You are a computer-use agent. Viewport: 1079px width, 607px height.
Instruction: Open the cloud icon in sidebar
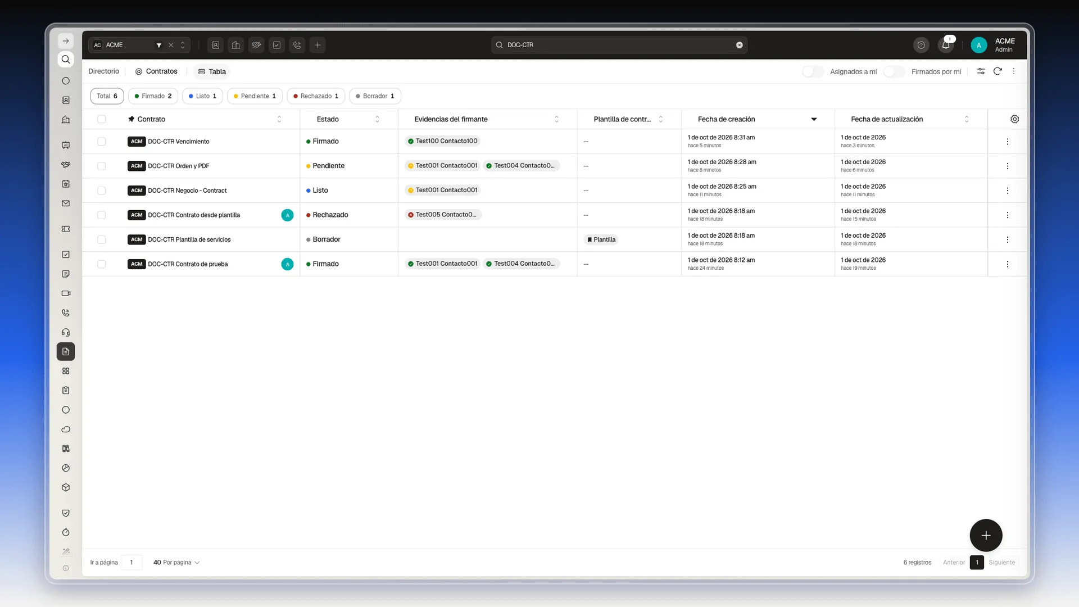coord(66,429)
